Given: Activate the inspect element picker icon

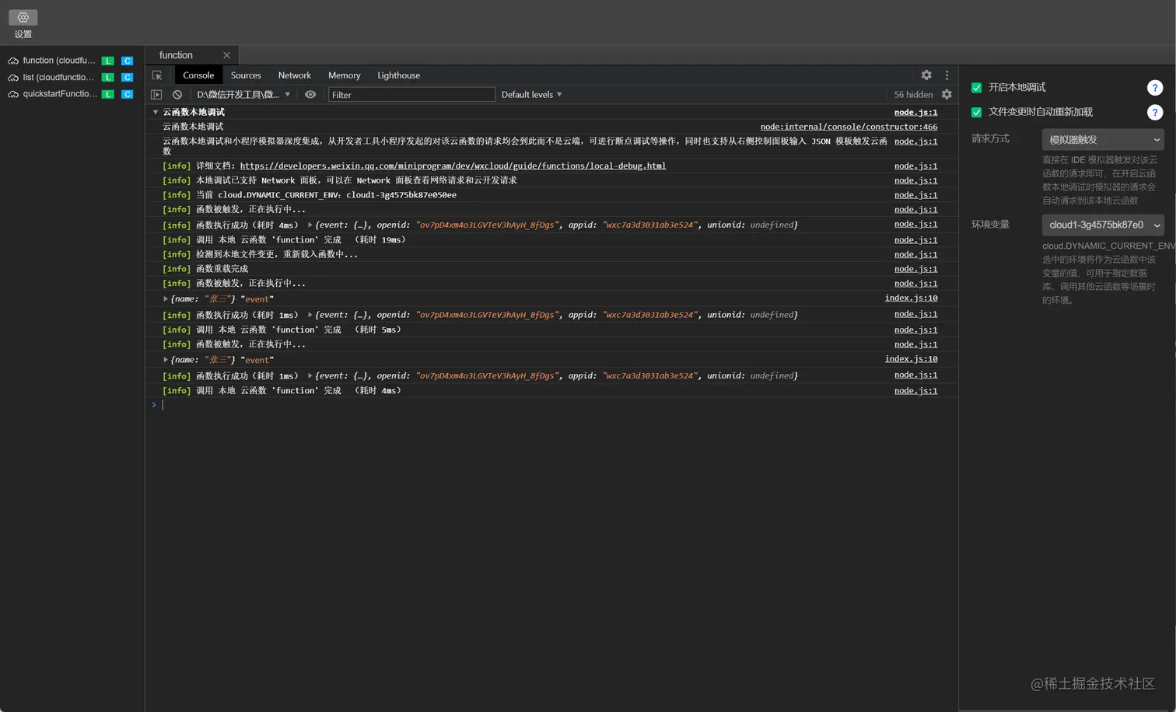Looking at the screenshot, I should coord(157,75).
